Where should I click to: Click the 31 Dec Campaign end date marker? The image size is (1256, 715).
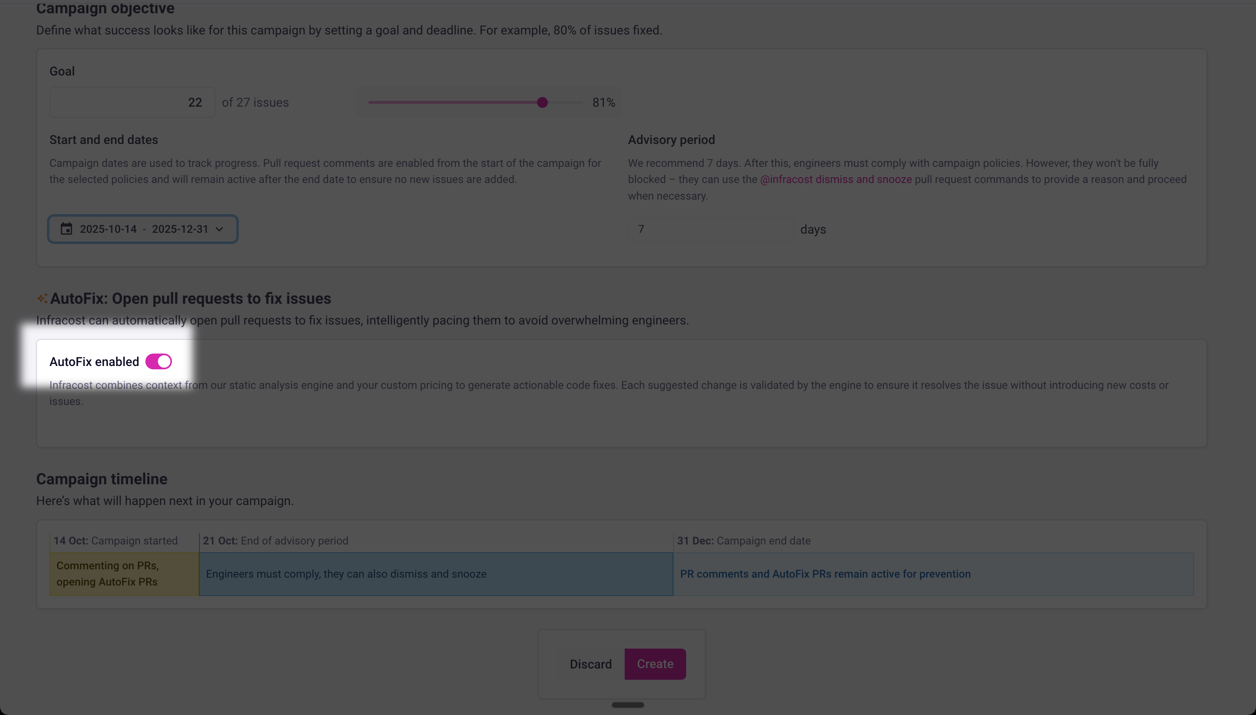(x=743, y=541)
